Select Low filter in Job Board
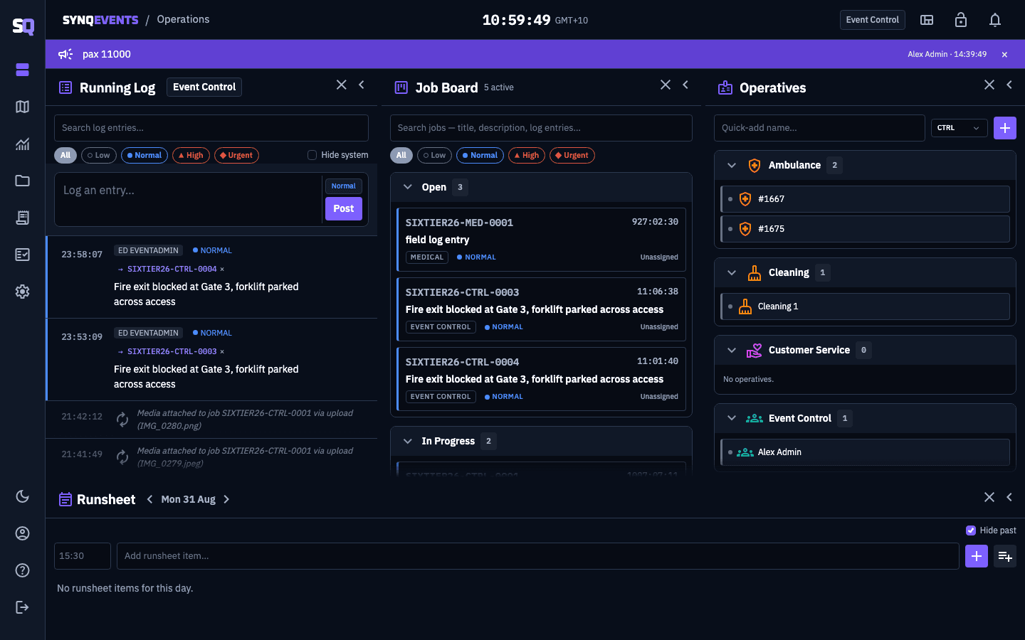Viewport: 1025px width, 640px height. [x=434, y=155]
